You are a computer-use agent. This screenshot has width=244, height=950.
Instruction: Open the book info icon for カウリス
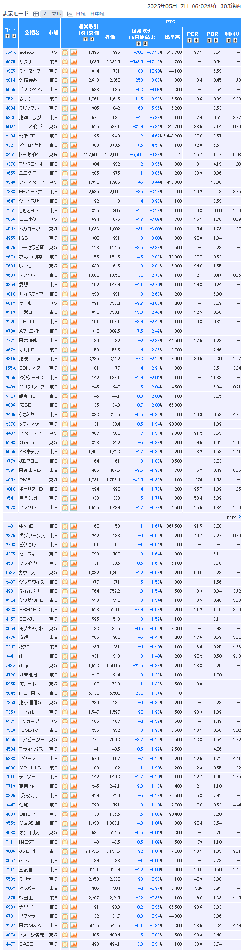pyautogui.click(x=65, y=573)
